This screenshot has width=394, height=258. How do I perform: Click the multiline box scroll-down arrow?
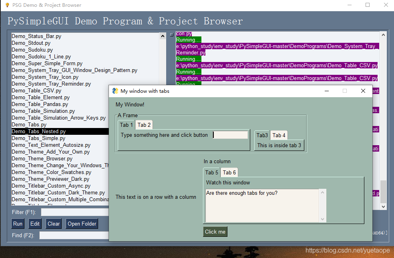[322, 219]
